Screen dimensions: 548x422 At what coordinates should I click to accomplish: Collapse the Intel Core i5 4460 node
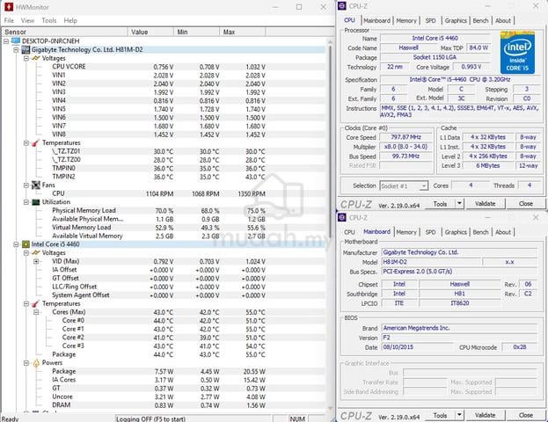[16, 244]
